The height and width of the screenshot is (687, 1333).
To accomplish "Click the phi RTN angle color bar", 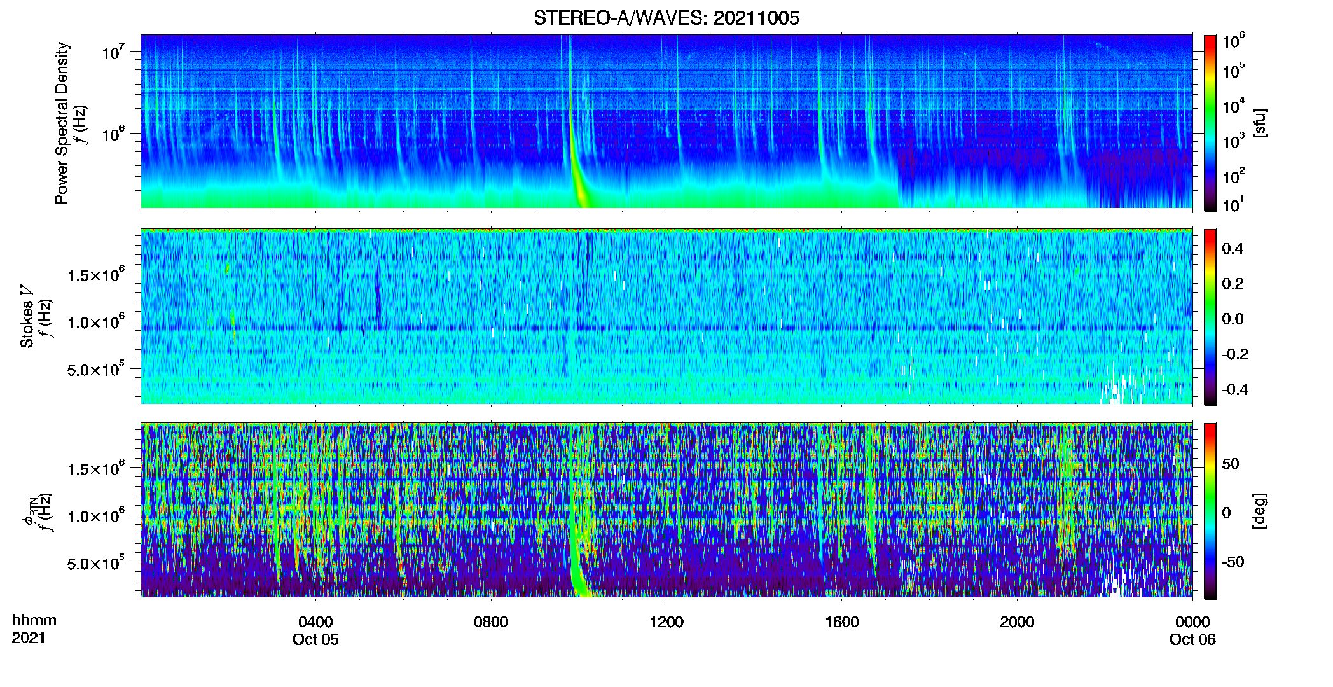I will (x=1210, y=511).
